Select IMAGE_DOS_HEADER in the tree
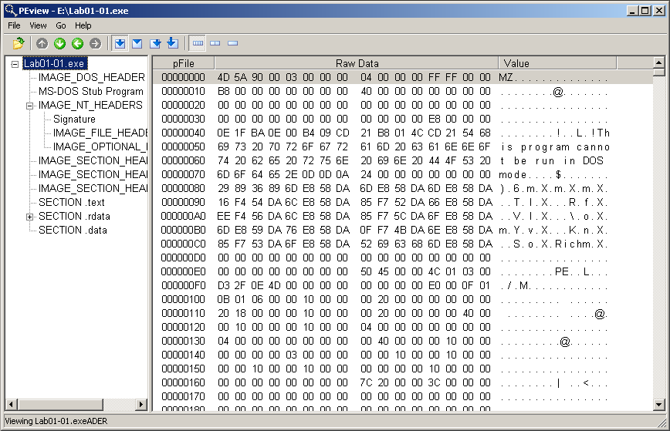670x431 pixels. point(91,78)
